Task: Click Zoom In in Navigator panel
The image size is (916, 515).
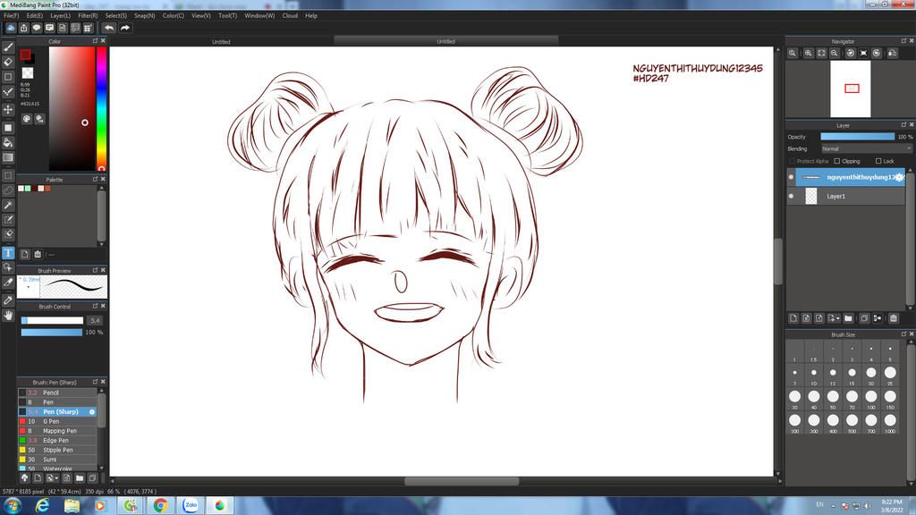Action: coord(809,53)
